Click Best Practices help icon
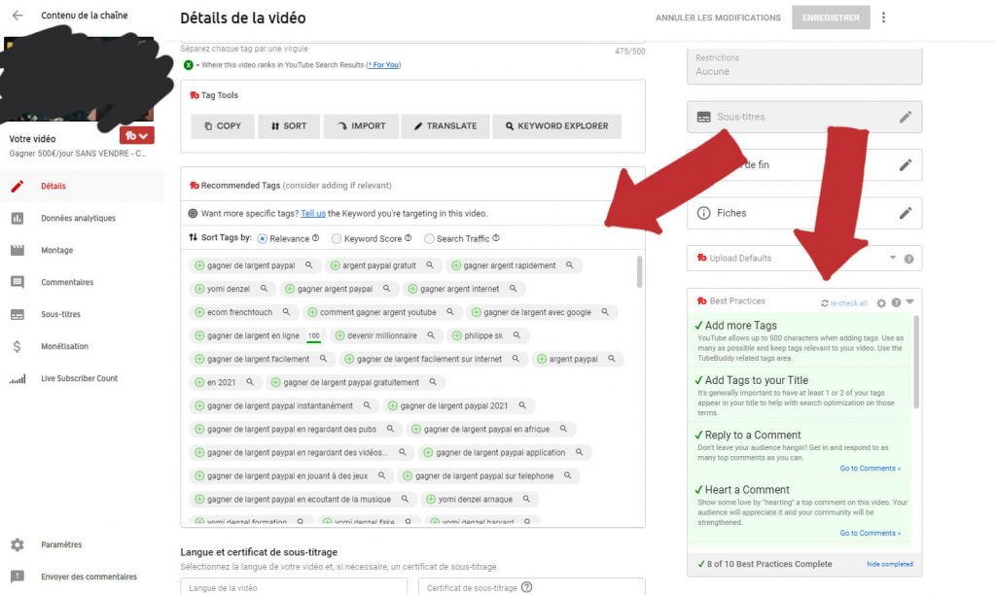 point(896,303)
